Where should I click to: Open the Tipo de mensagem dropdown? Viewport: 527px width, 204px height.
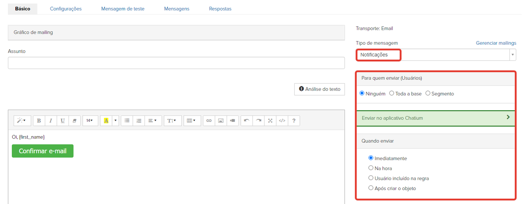pyautogui.click(x=436, y=55)
